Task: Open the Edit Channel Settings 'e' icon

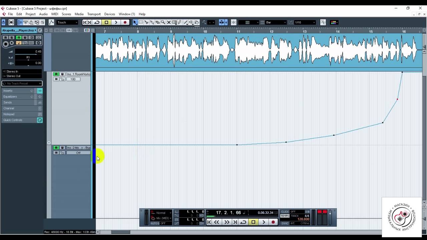Action: 40,30
